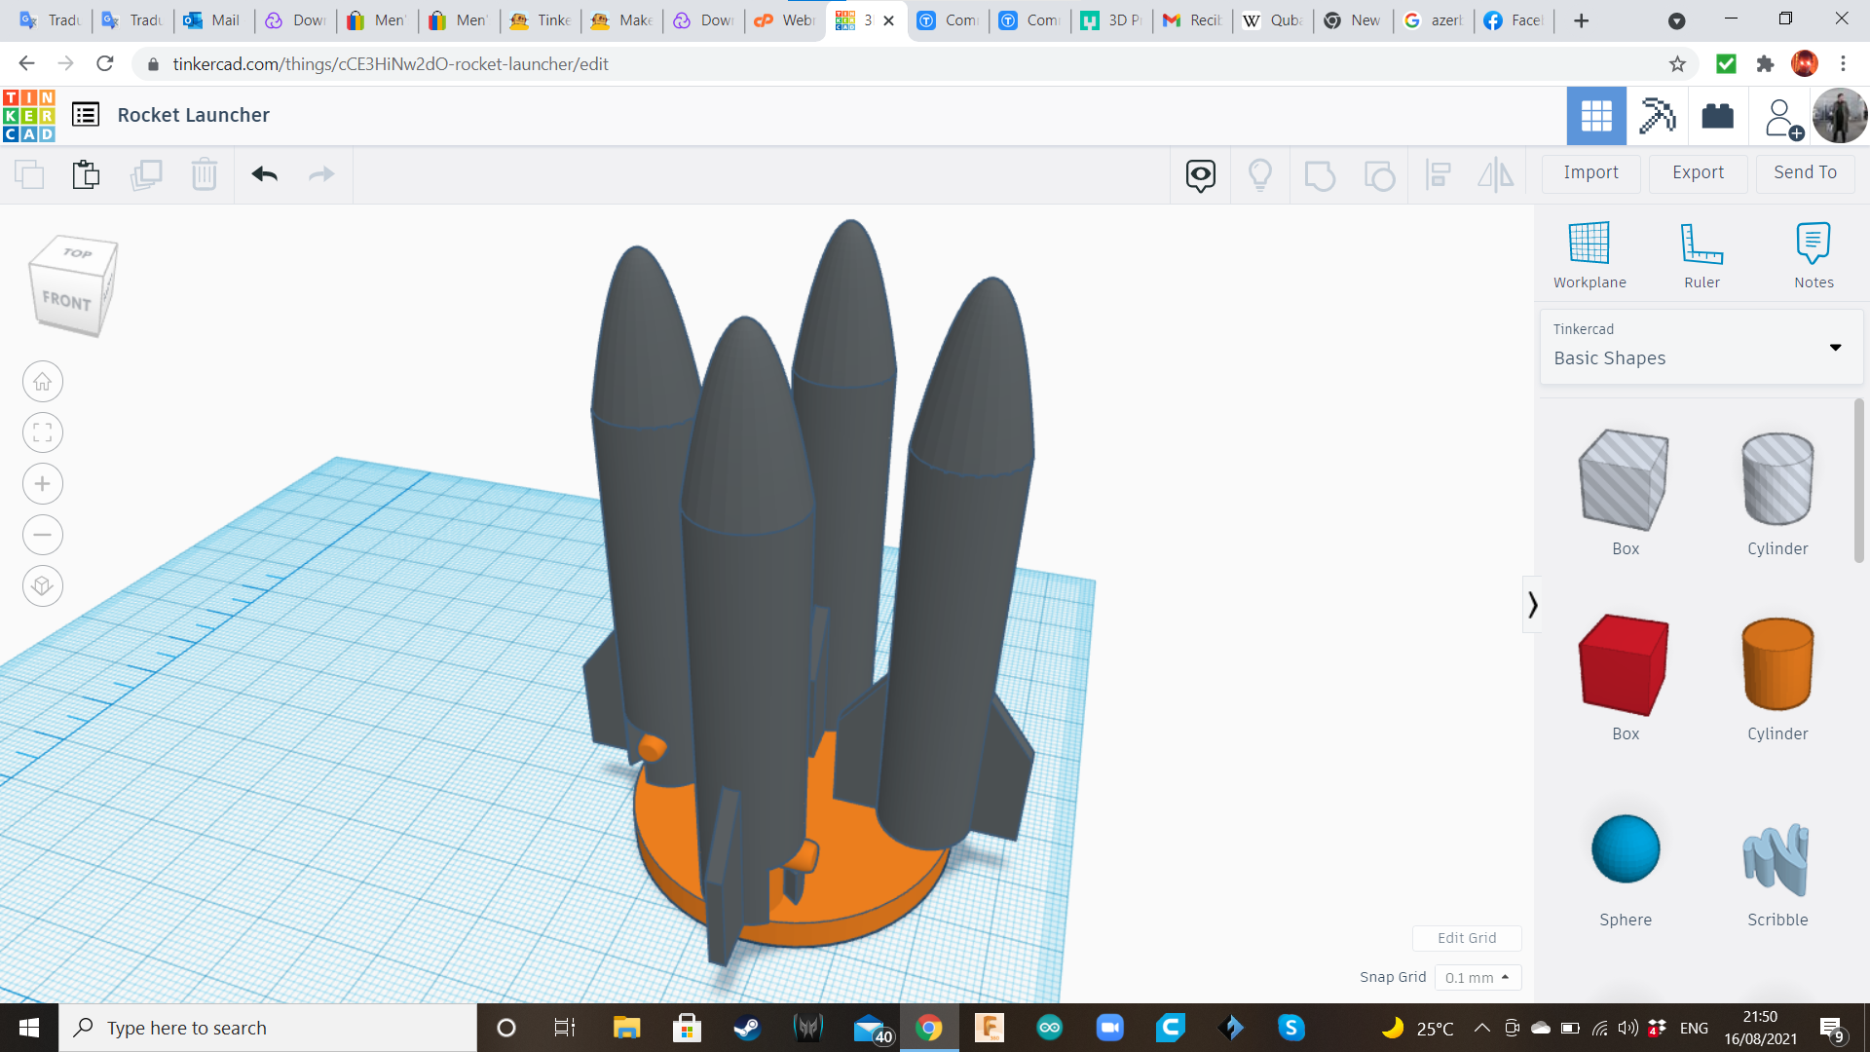The height and width of the screenshot is (1052, 1870).
Task: Mirror the selected shape
Action: 1496,175
